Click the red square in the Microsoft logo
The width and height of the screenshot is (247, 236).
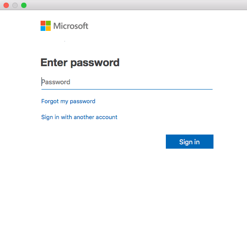tap(43, 23)
